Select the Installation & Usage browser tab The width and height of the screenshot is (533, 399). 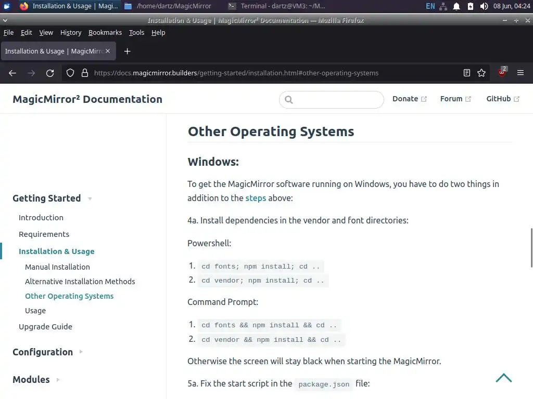(x=58, y=51)
